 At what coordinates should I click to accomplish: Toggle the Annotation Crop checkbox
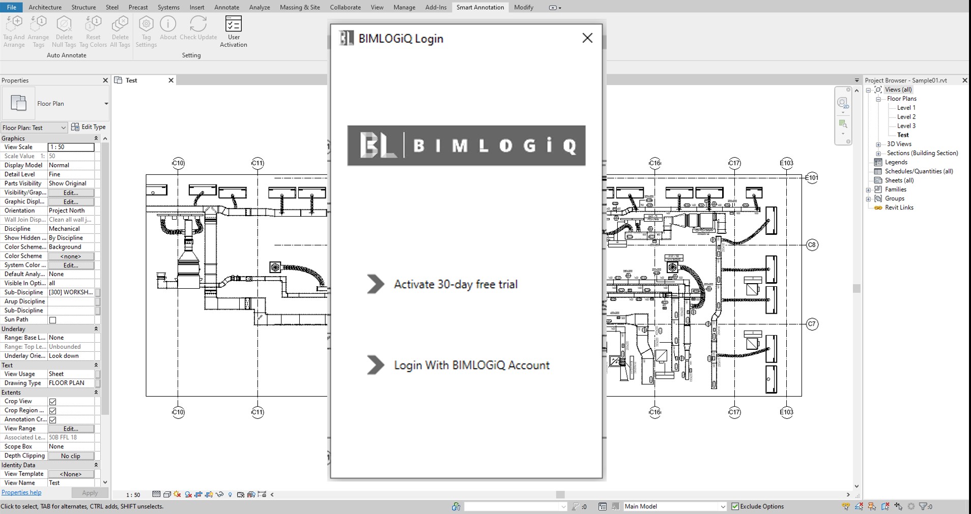[52, 420]
